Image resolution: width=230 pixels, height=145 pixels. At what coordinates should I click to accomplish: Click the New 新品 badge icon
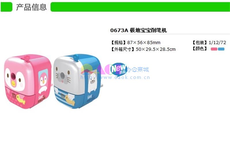[119, 69]
